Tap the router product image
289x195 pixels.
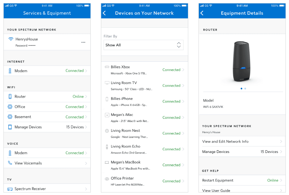(242, 62)
